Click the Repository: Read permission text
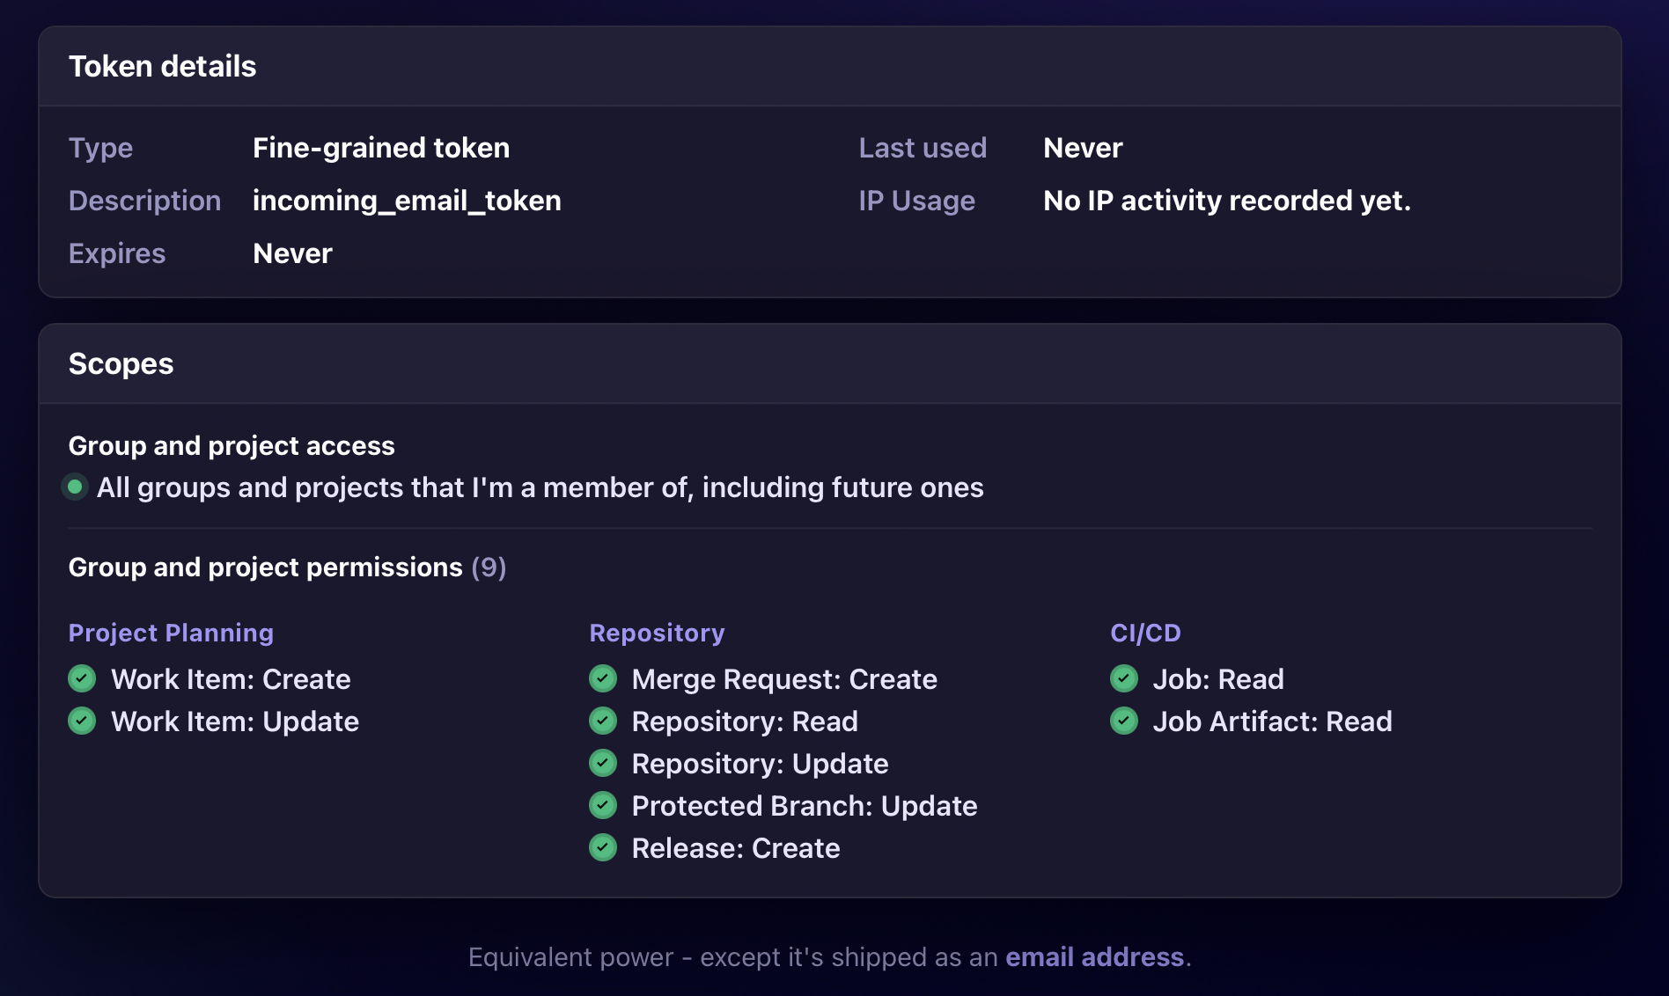 [745, 721]
